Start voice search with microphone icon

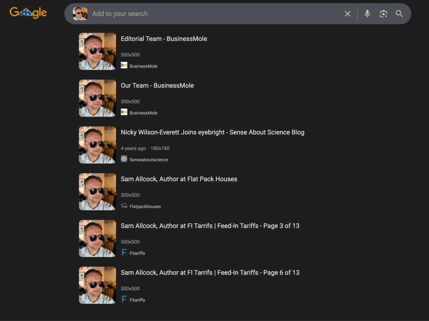tap(367, 13)
